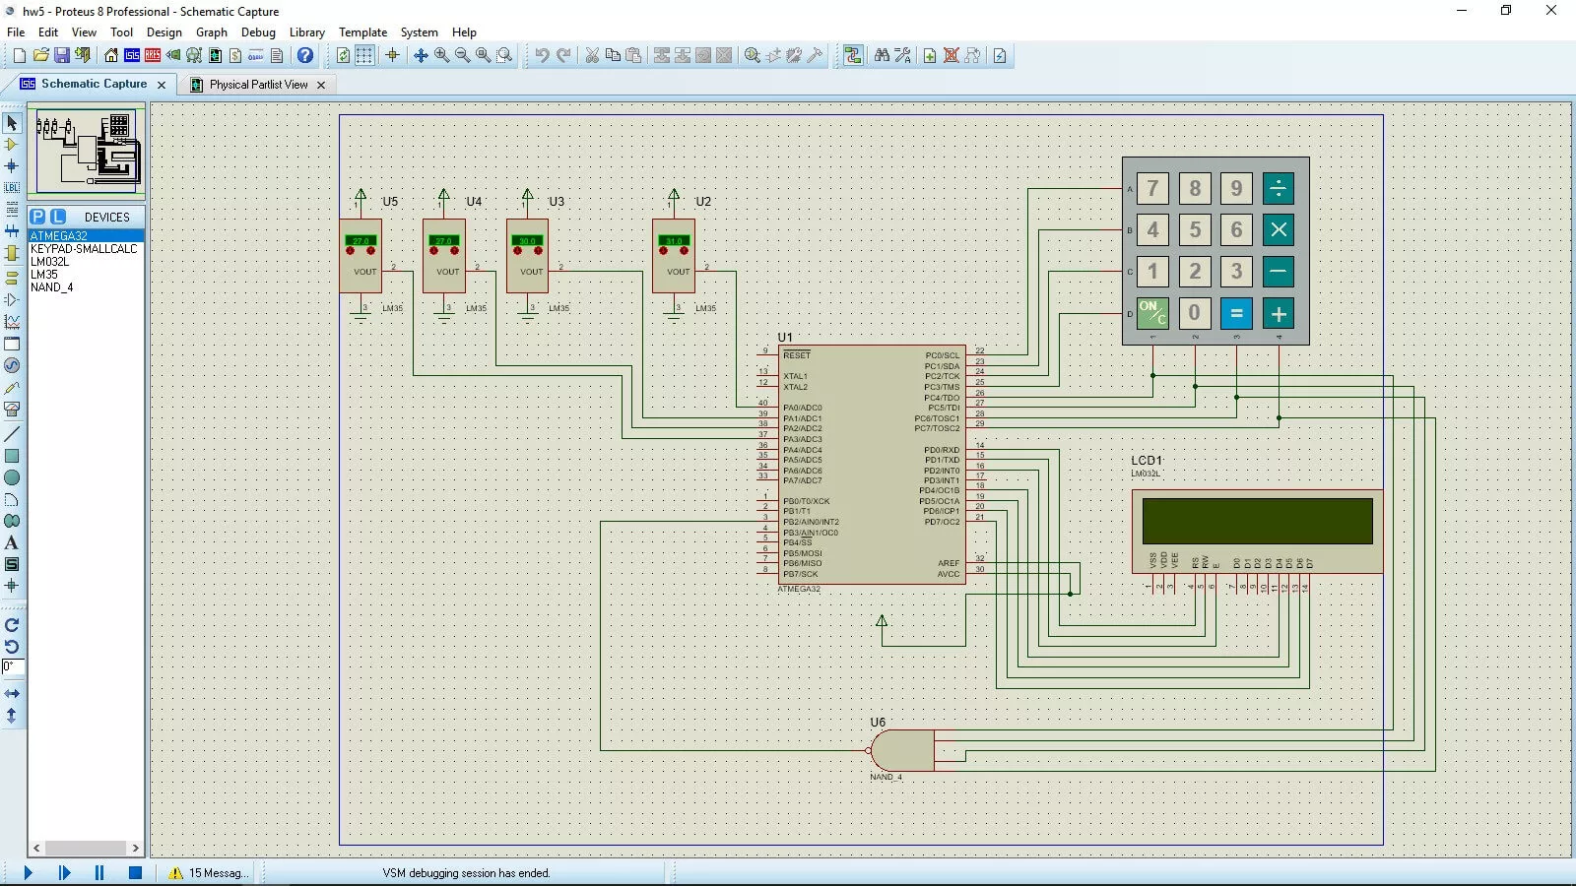
Task: Select the Text Script Mode tool
Action: tap(12, 209)
